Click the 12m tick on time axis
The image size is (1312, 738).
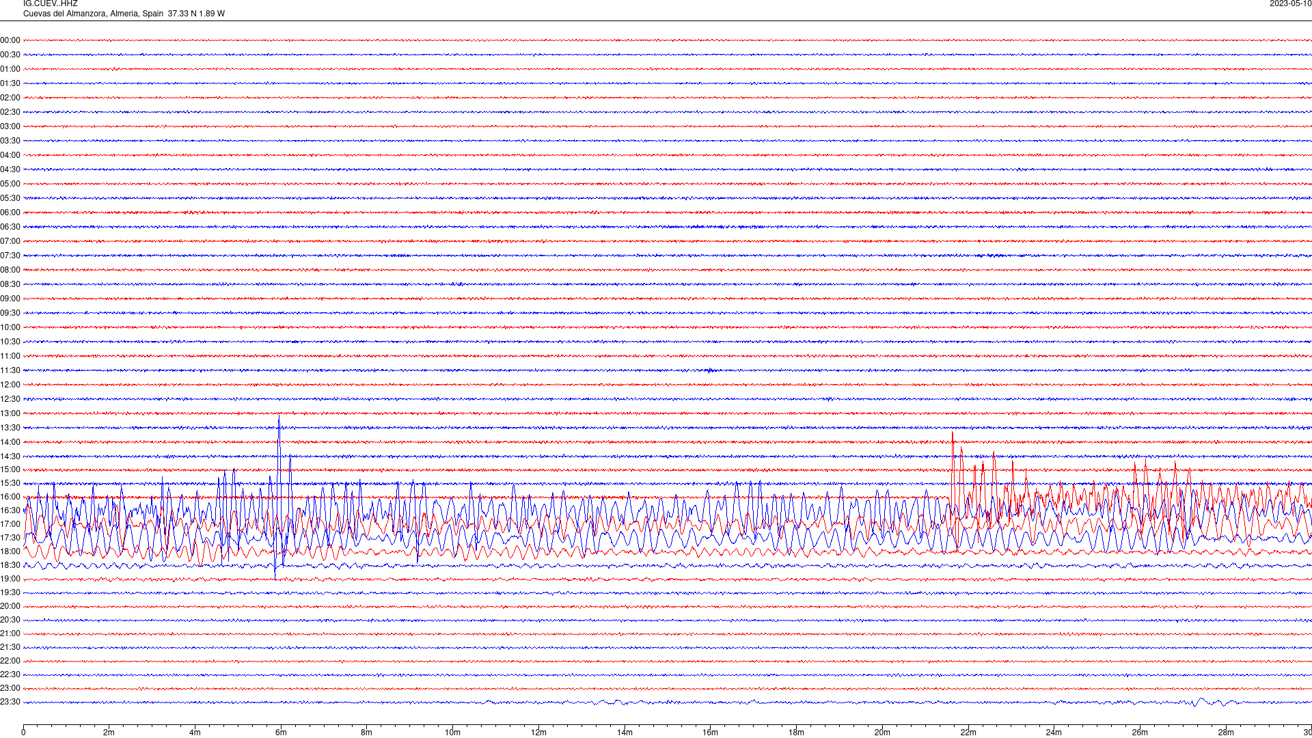pyautogui.click(x=538, y=733)
